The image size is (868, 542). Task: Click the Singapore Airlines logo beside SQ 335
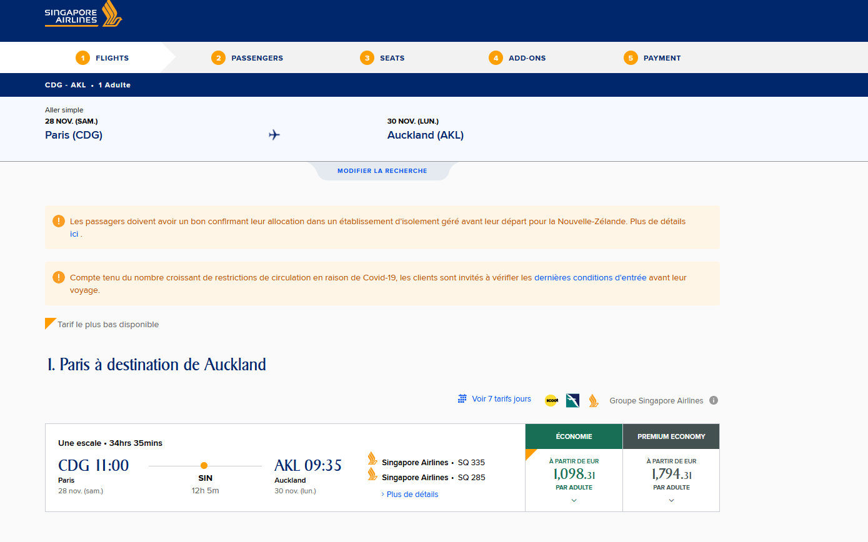[372, 460]
